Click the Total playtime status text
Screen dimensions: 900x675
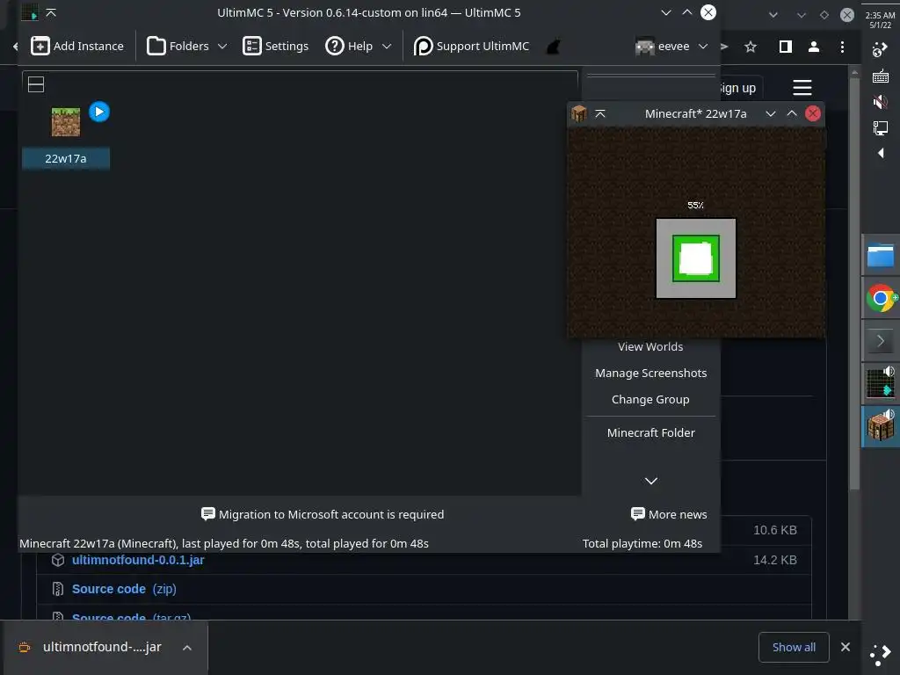pos(642,543)
